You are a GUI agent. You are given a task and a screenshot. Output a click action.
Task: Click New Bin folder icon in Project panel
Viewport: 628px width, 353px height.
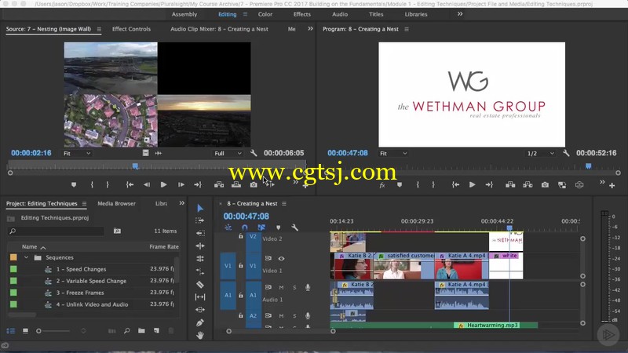[x=141, y=331]
